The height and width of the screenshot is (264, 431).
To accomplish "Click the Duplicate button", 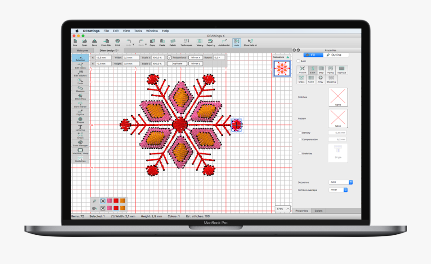I will 177,64.
